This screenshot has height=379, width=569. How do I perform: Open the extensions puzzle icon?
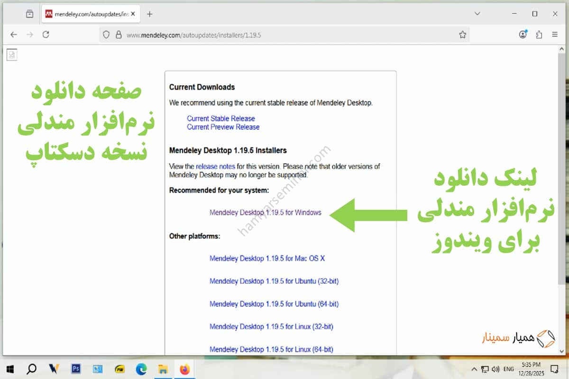539,35
